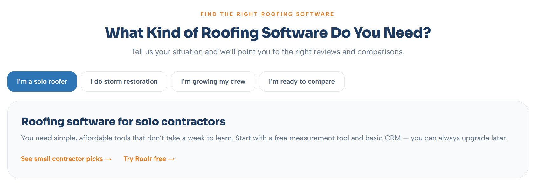The height and width of the screenshot is (186, 538).
Task: Open the "Try Roofr free" link
Action: (x=149, y=159)
